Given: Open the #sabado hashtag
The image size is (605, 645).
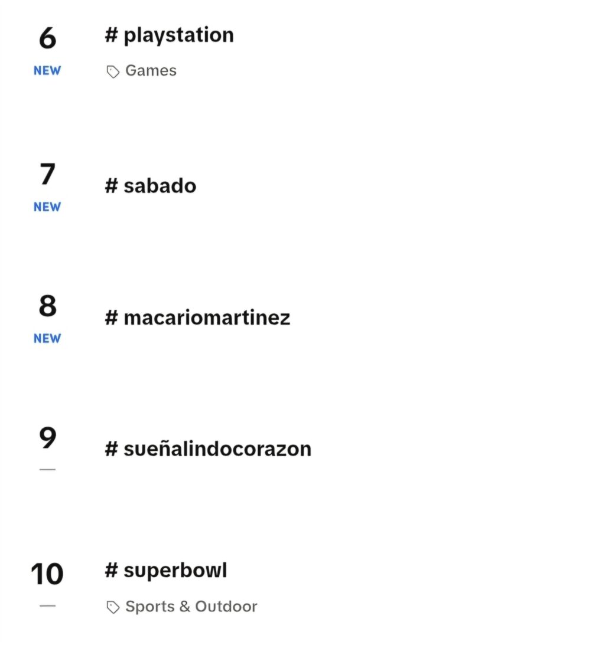Looking at the screenshot, I should click(151, 185).
